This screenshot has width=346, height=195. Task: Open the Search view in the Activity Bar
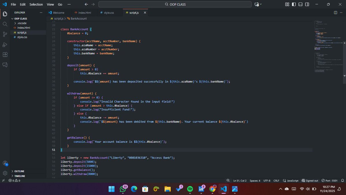5,24
